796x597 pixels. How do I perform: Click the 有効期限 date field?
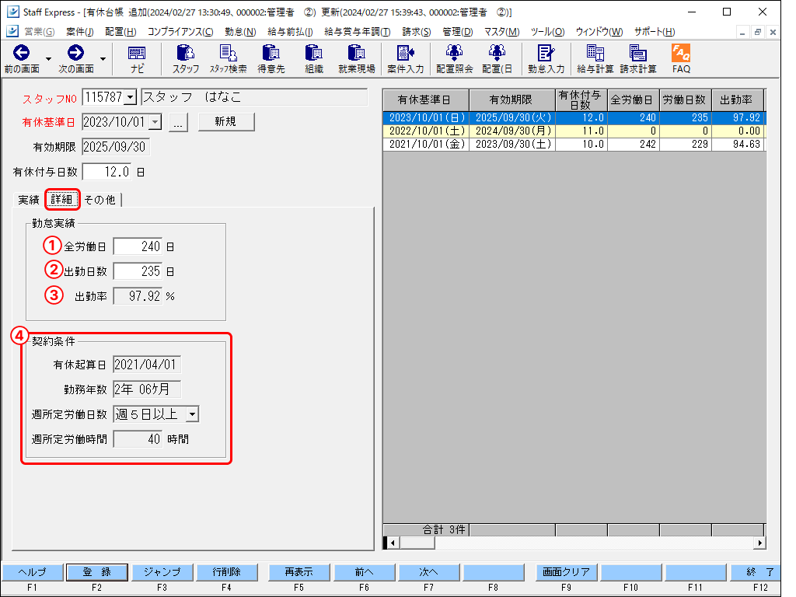click(116, 147)
